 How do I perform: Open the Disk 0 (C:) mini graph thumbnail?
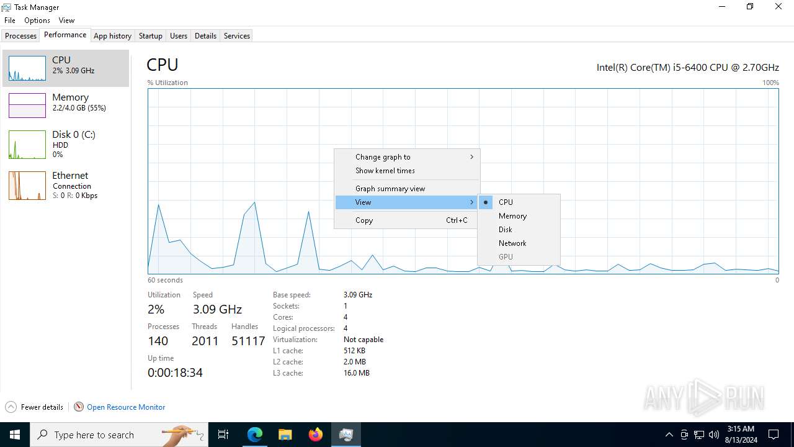[x=27, y=145]
